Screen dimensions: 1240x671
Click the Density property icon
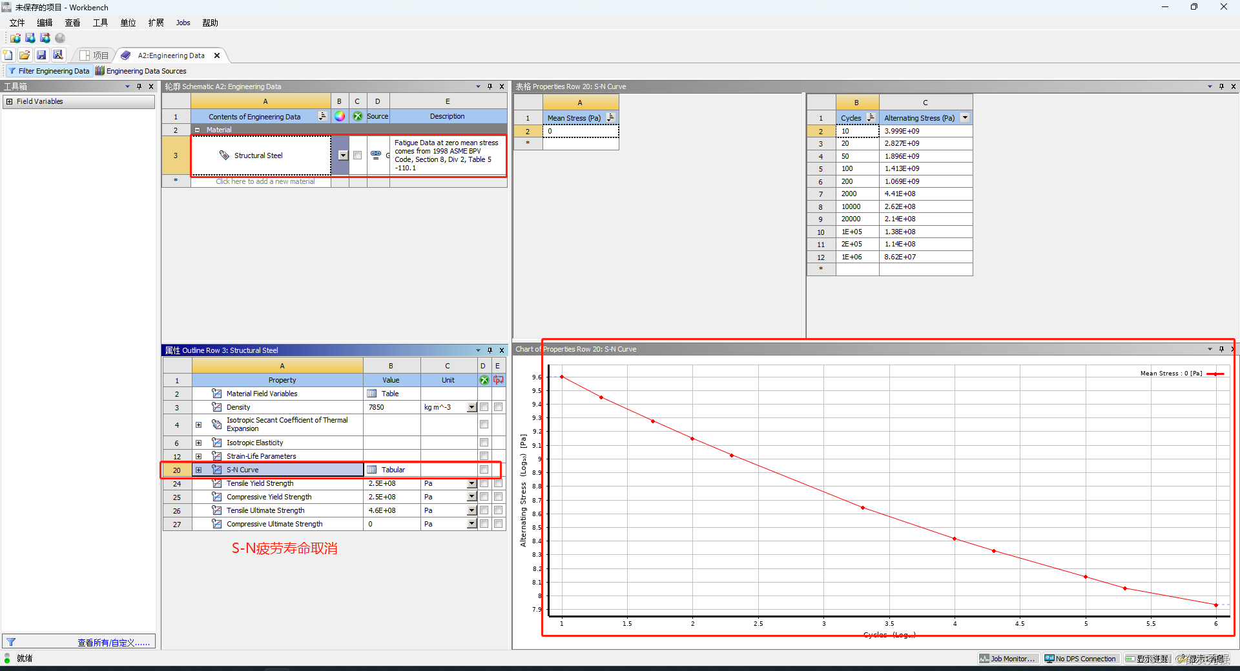coord(217,407)
